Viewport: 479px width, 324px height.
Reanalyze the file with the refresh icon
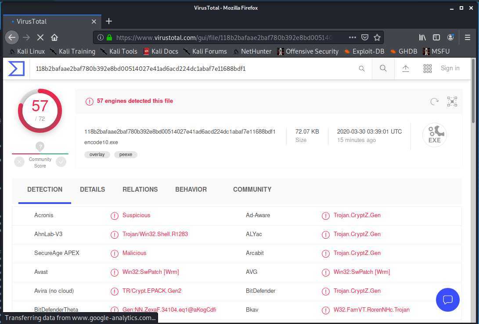click(x=434, y=101)
